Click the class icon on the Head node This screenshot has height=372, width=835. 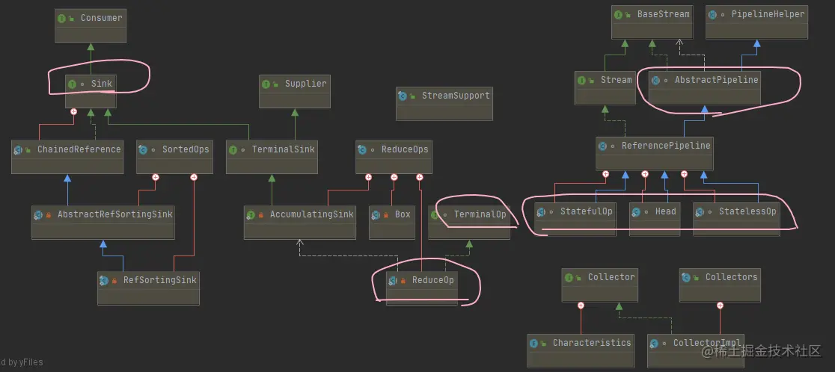636,212
